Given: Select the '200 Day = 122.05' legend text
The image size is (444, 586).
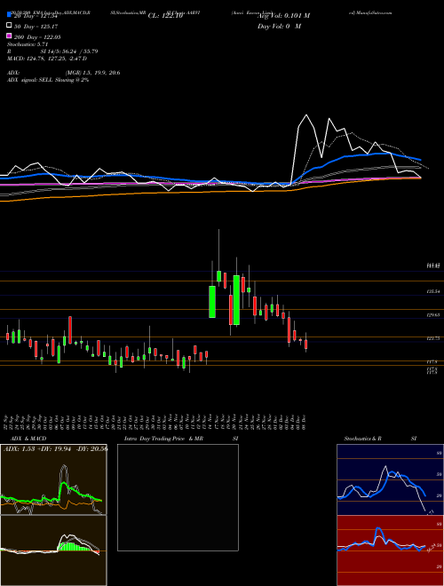Looking at the screenshot, I should [x=38, y=37].
